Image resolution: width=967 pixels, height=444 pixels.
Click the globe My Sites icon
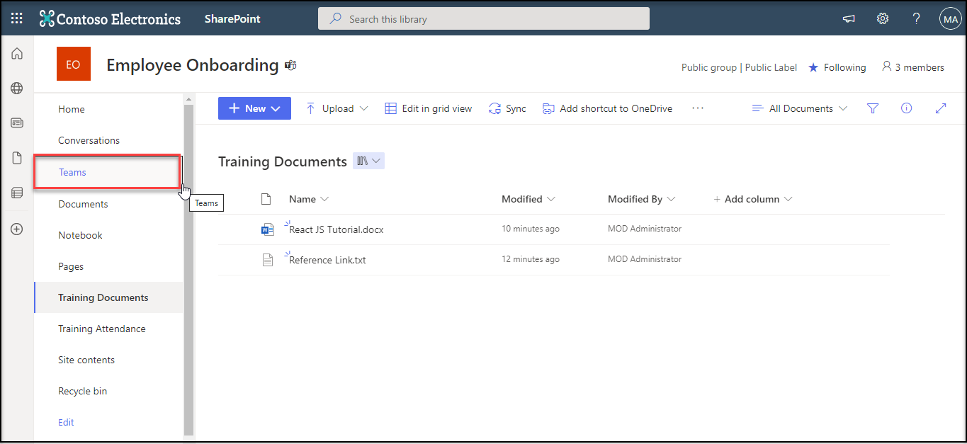(17, 89)
